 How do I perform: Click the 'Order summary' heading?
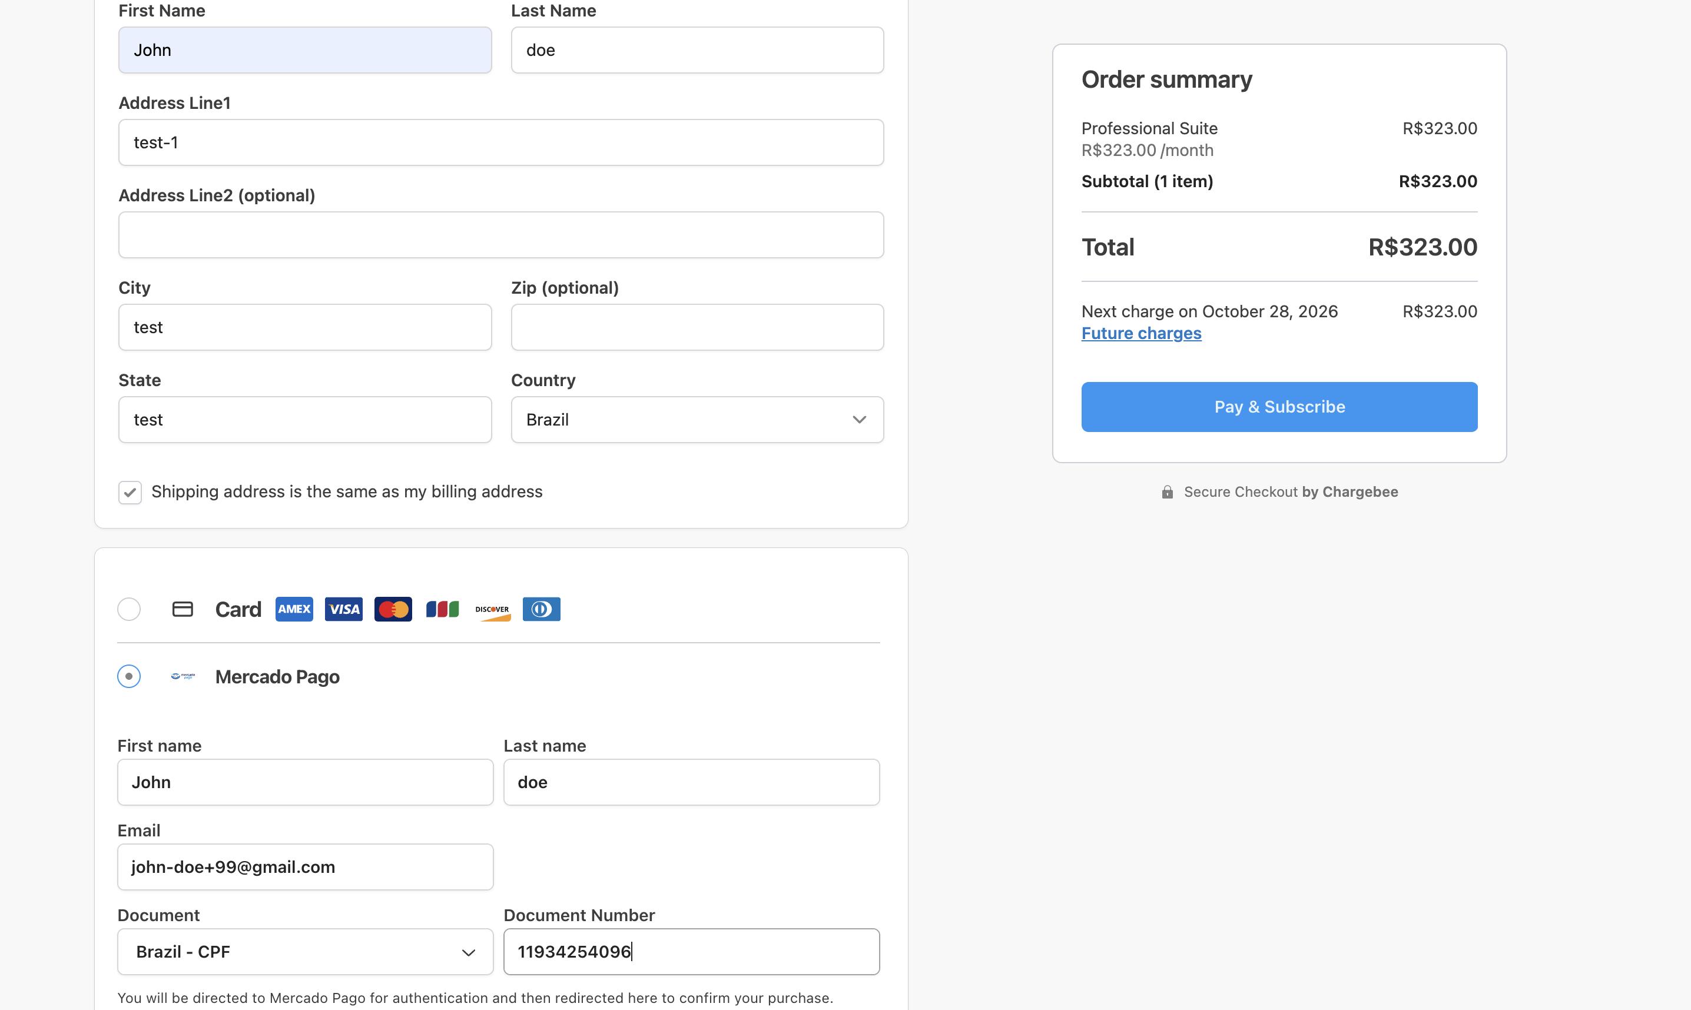[1167, 79]
